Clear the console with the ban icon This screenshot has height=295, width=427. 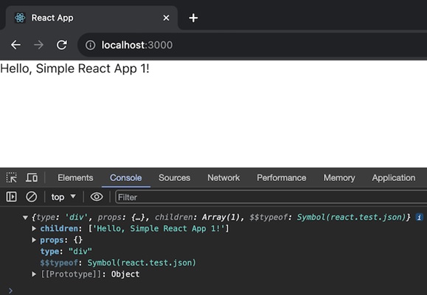click(31, 197)
